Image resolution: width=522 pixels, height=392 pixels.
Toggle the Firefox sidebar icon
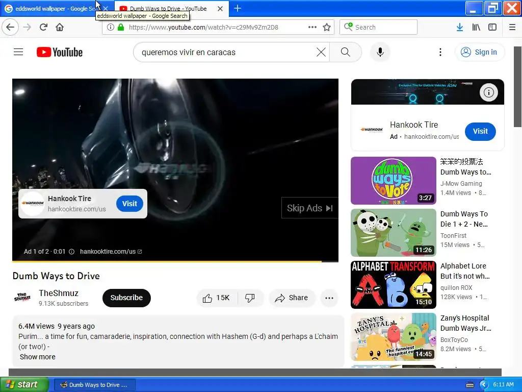click(492, 27)
